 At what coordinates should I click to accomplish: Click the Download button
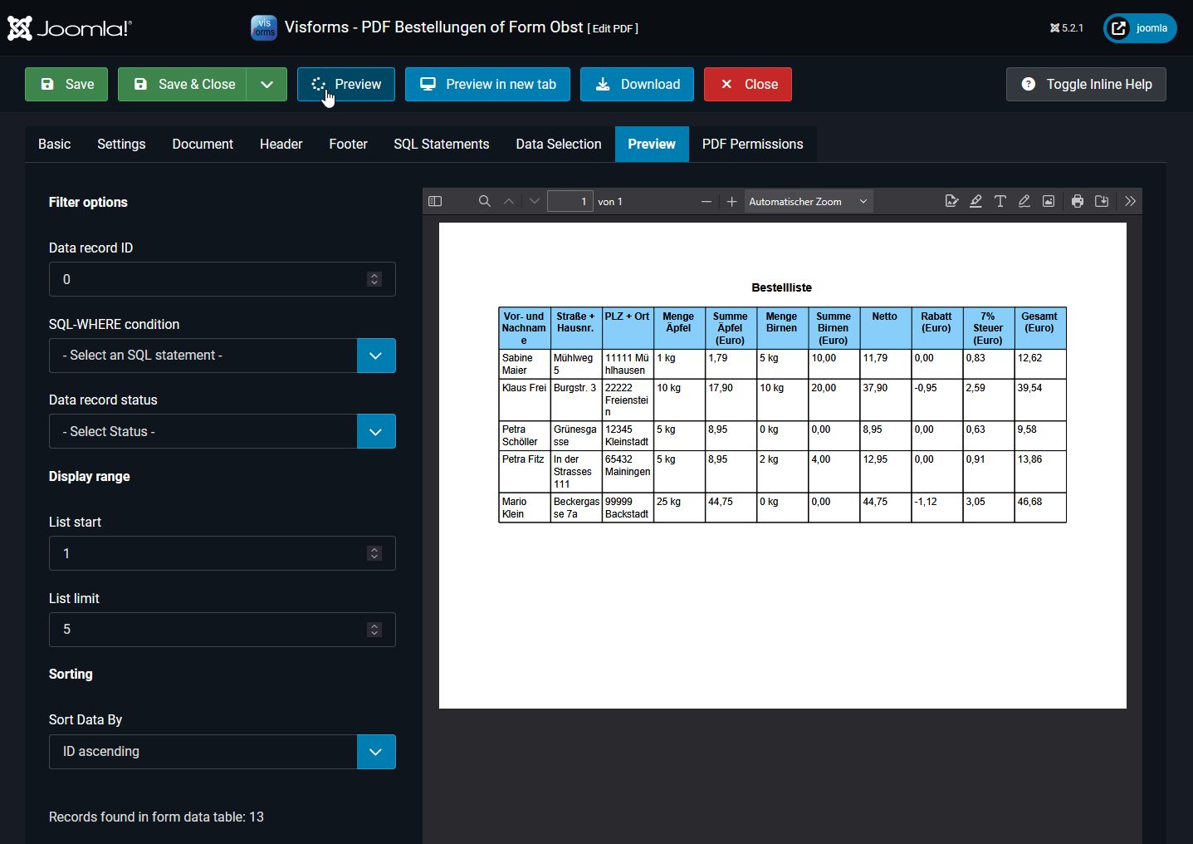click(637, 84)
